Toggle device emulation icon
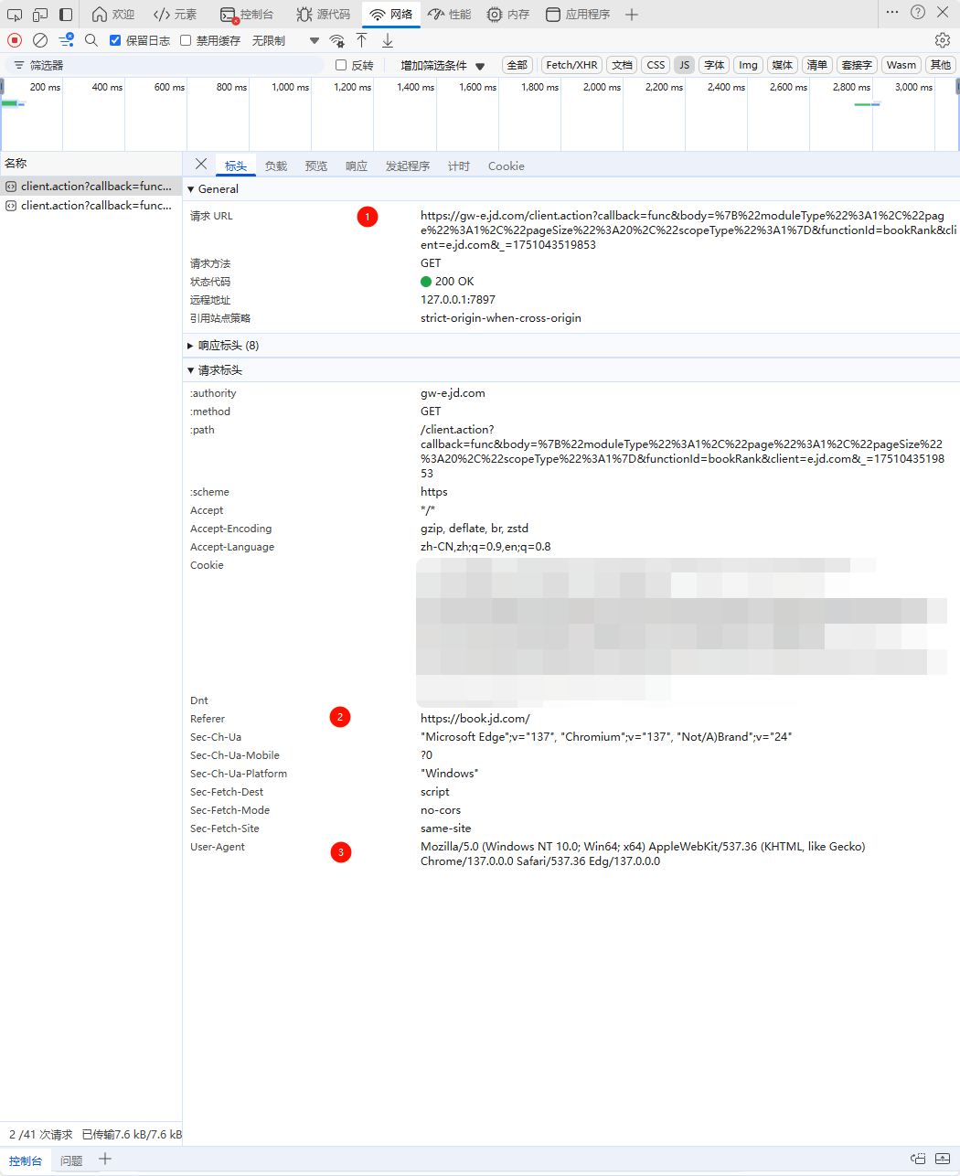This screenshot has height=1176, width=960. 40,15
